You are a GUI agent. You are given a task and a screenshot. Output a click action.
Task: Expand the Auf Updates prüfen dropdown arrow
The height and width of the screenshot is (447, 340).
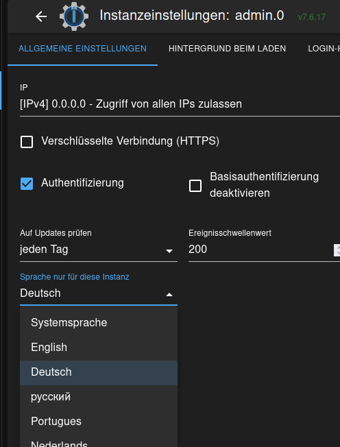pos(169,251)
